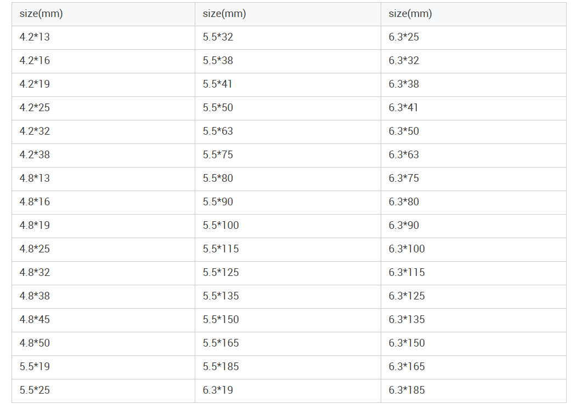Click the 5.5*19 size cell
Image resolution: width=576 pixels, height=409 pixels.
click(35, 367)
